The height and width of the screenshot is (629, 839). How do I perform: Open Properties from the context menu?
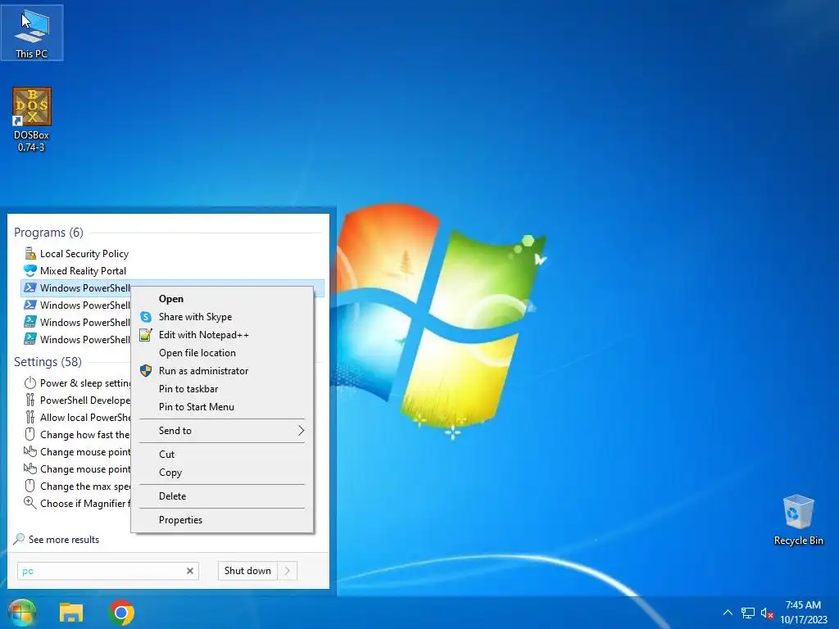pos(223,520)
